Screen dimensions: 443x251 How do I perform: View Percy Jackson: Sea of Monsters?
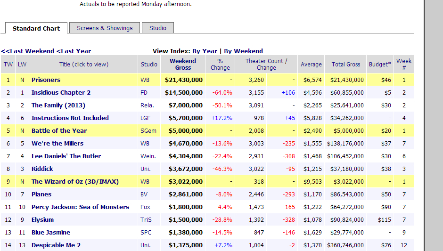(80, 207)
